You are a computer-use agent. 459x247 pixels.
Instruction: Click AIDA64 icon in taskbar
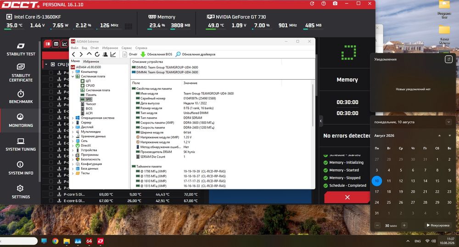(x=90, y=241)
